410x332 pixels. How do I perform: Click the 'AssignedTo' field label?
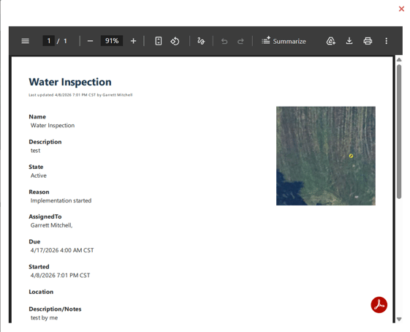point(45,216)
